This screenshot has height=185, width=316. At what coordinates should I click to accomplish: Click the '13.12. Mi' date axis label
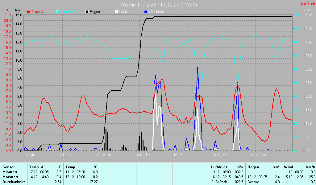click(104, 155)
